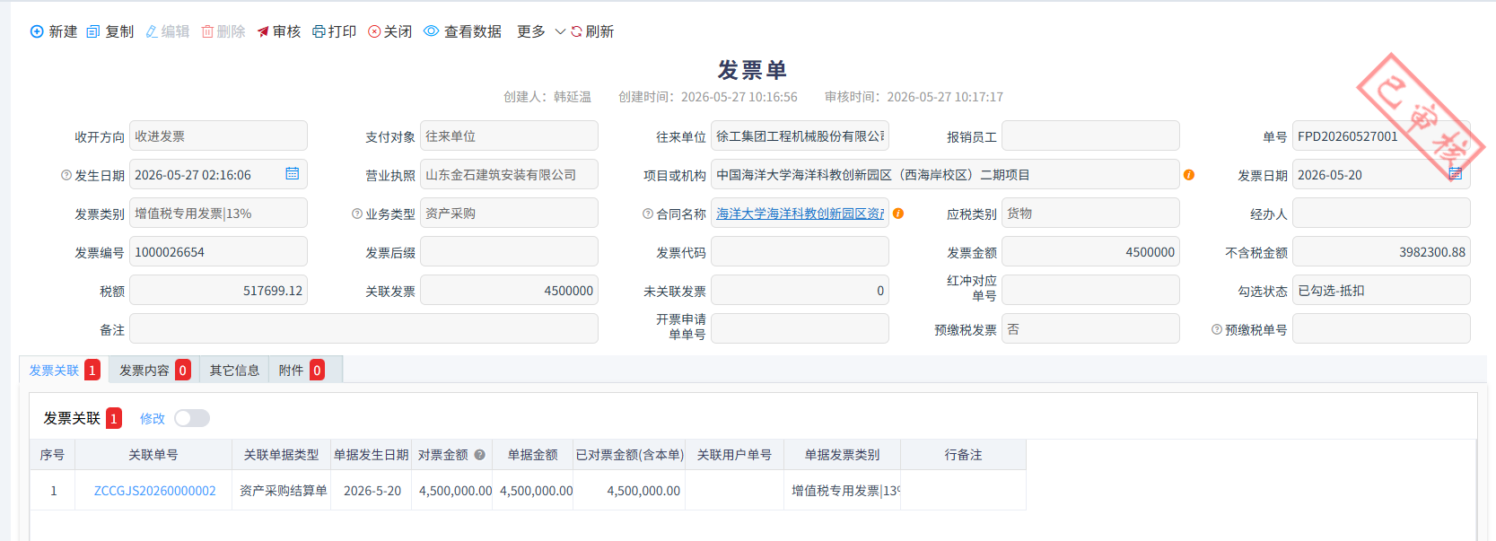
Task: Click the 税额 field showing 517699.12
Action: [218, 291]
